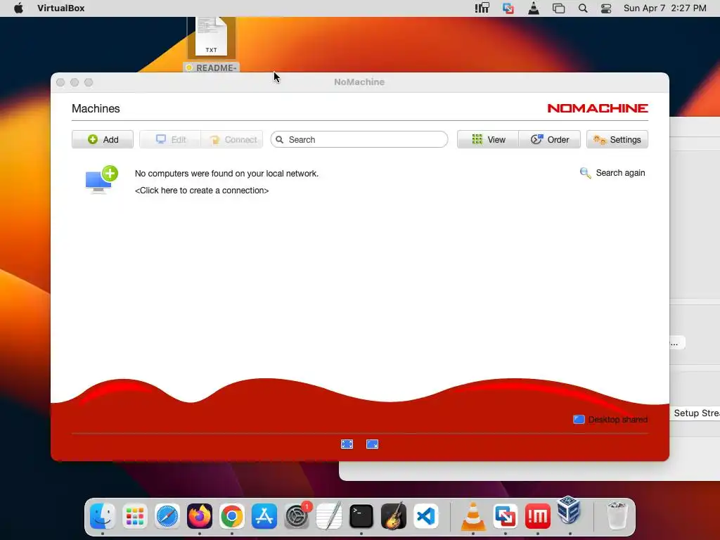Click the create a connection link
The width and height of the screenshot is (720, 540).
(x=202, y=191)
